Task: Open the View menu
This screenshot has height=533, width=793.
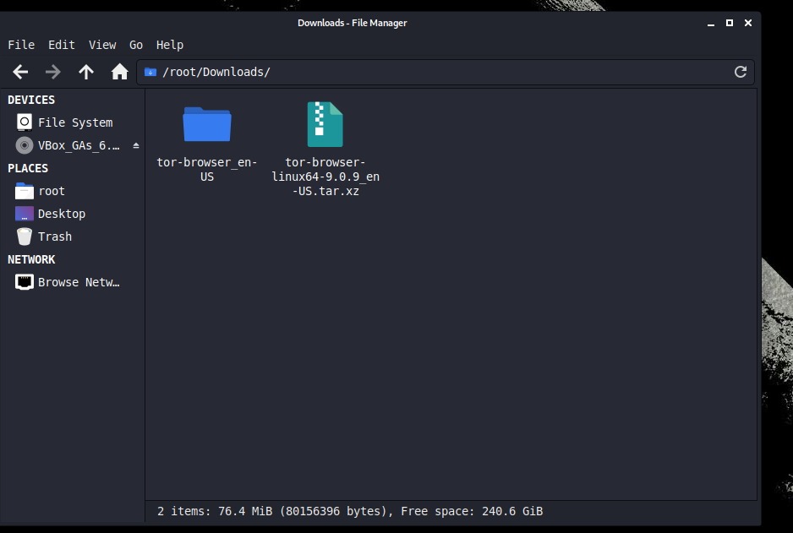Action: coord(102,45)
